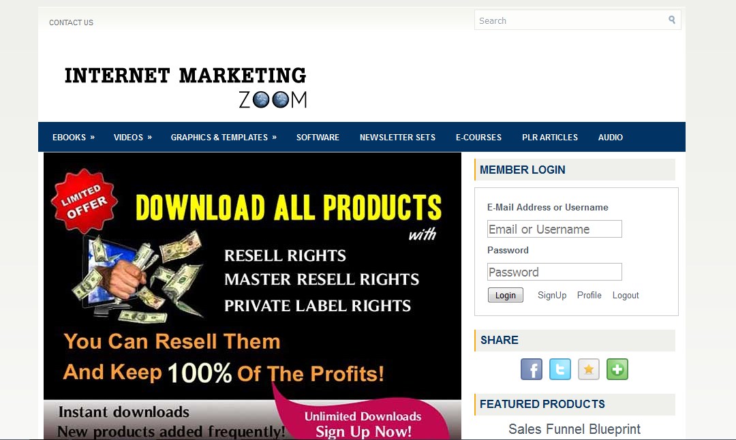Focus the Password input field
This screenshot has height=440, width=736.
[x=554, y=272]
